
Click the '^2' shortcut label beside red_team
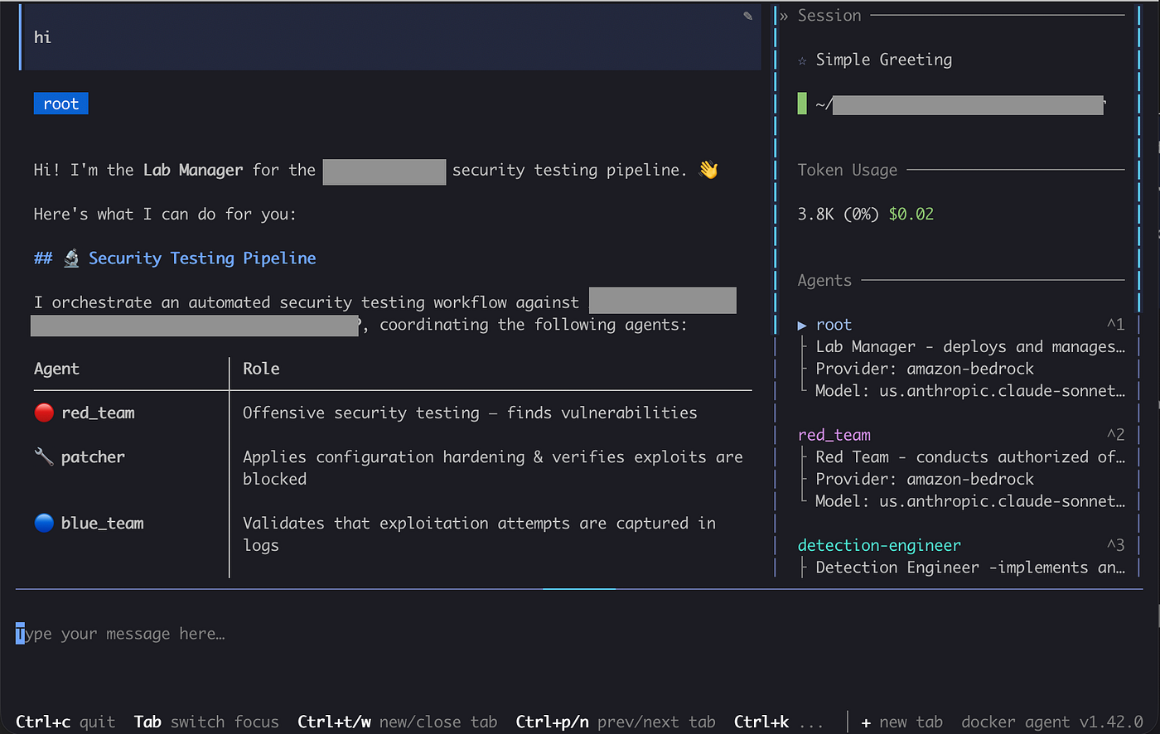click(1115, 434)
